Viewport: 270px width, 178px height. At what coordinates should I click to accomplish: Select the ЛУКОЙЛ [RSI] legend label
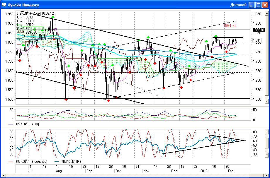(x=72, y=162)
